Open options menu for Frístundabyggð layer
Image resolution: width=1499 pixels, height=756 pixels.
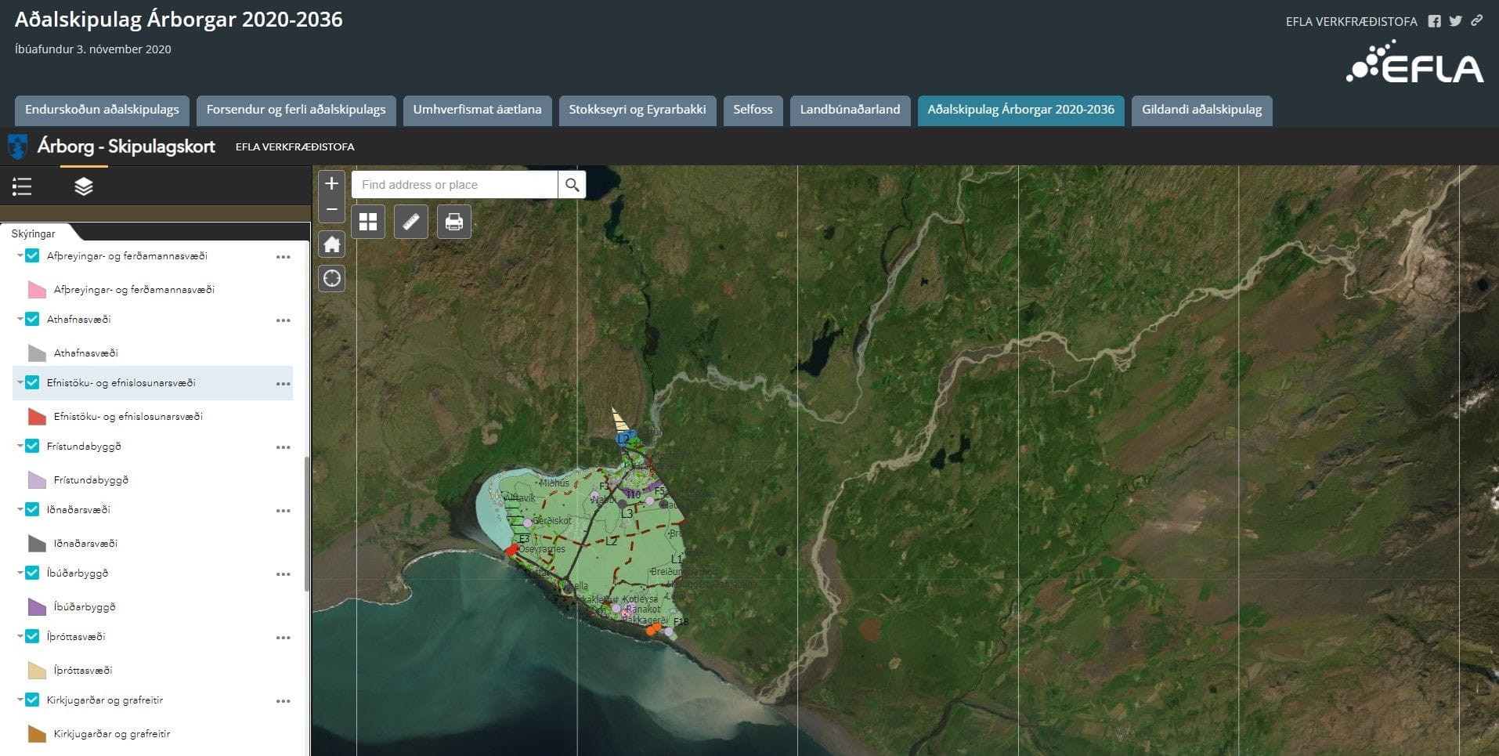283,447
